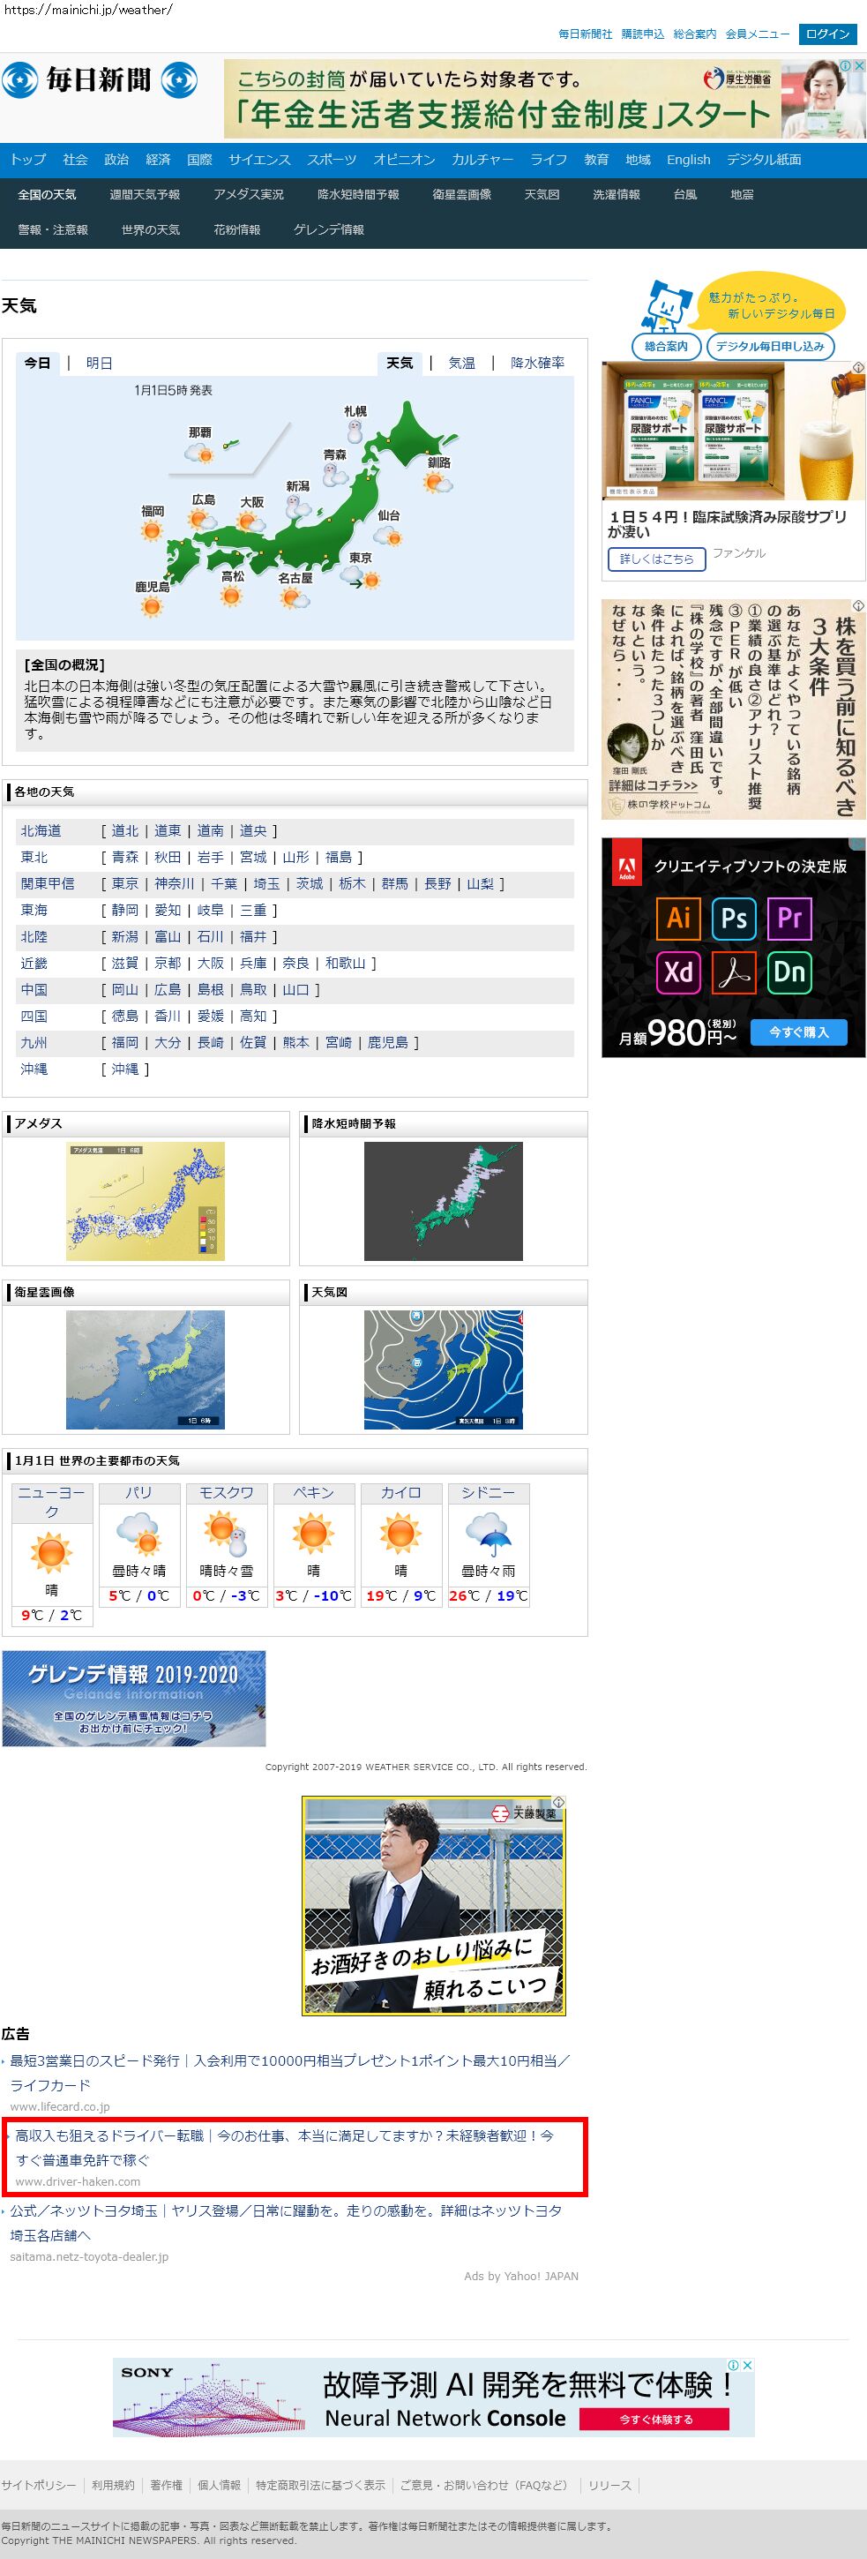This screenshot has width=867, height=2559.
Task: Click the Sendai weather icon on map
Action: (388, 537)
